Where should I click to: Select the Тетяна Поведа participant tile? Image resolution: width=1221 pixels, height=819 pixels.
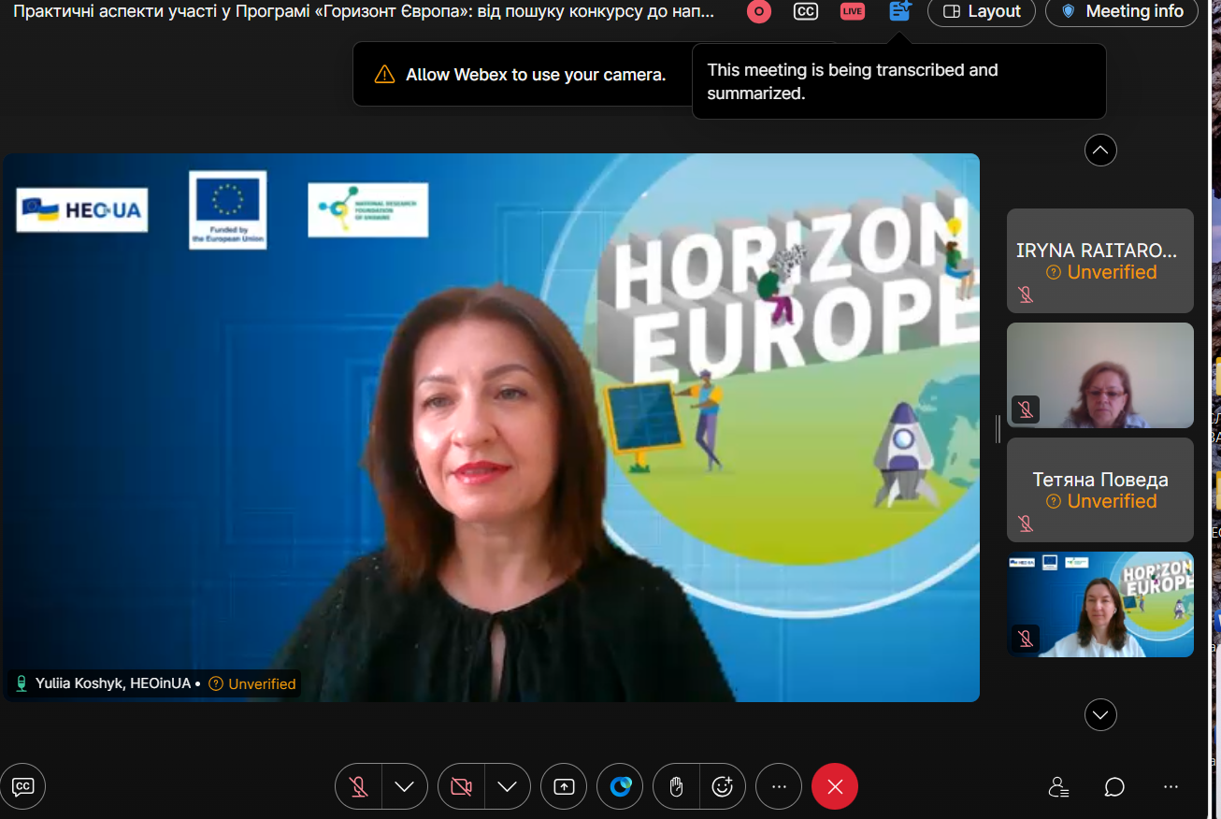coord(1100,490)
